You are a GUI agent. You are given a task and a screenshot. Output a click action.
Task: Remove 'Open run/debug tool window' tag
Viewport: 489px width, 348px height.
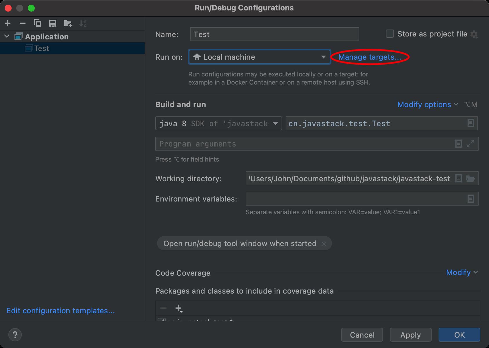click(324, 244)
